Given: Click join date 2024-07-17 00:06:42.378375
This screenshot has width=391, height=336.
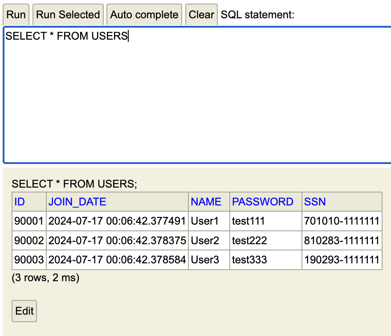Looking at the screenshot, I should click(117, 241).
